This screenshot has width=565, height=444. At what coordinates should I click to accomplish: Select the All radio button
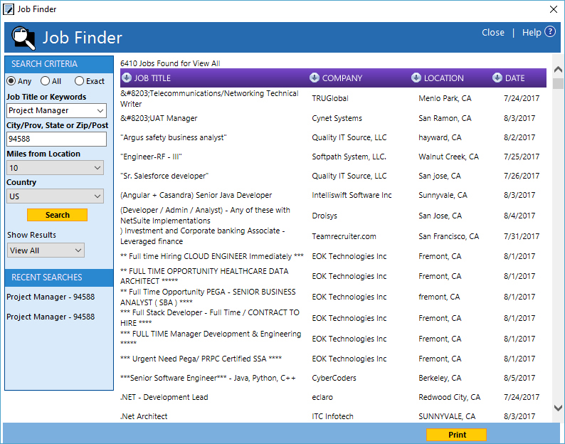[x=45, y=81]
